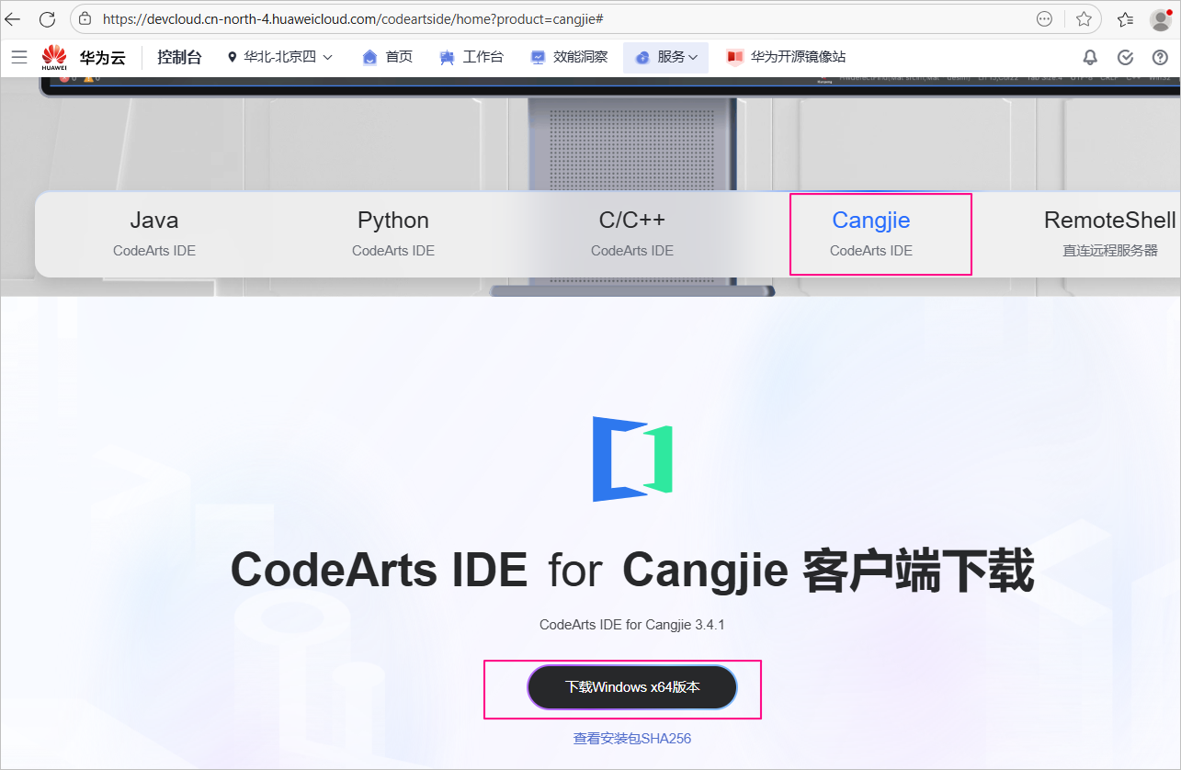Select the RemoteShell tab

pos(1110,234)
